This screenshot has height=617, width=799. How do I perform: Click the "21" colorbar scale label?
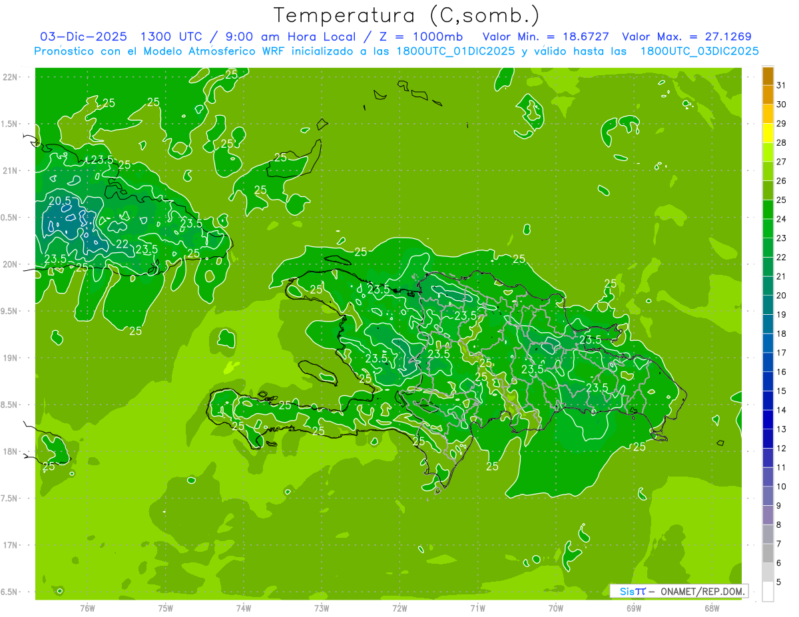(x=782, y=276)
